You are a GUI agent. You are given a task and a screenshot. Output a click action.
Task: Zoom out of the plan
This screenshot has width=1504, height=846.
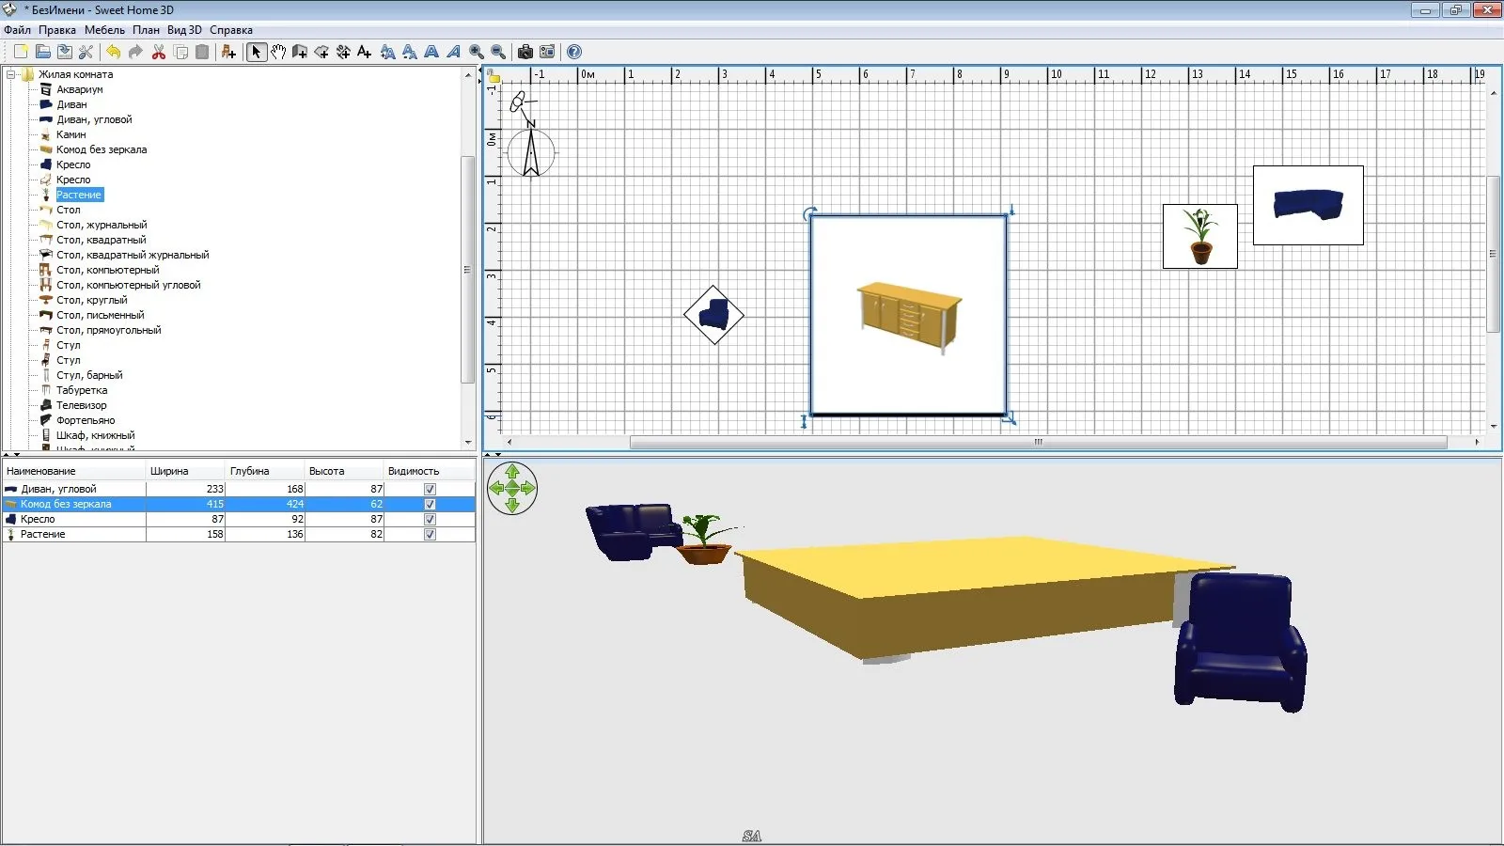[498, 52]
